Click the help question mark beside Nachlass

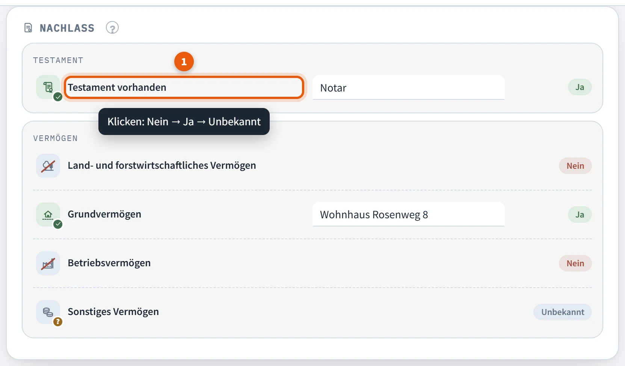pyautogui.click(x=112, y=28)
